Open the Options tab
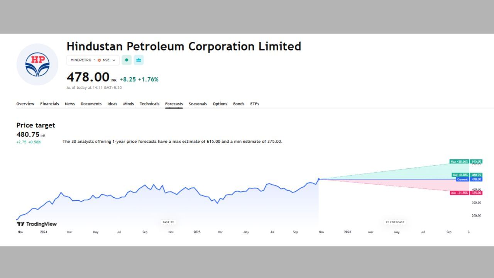This screenshot has height=278, width=494. 220,103
